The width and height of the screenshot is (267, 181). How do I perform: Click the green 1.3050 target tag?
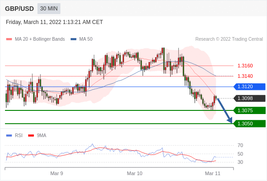tap(249, 124)
